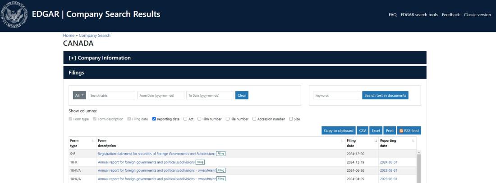Screen dimensions: 496x183
Task: Open 18-K/A amendment link filed 2024-06-26
Action: click(156, 170)
